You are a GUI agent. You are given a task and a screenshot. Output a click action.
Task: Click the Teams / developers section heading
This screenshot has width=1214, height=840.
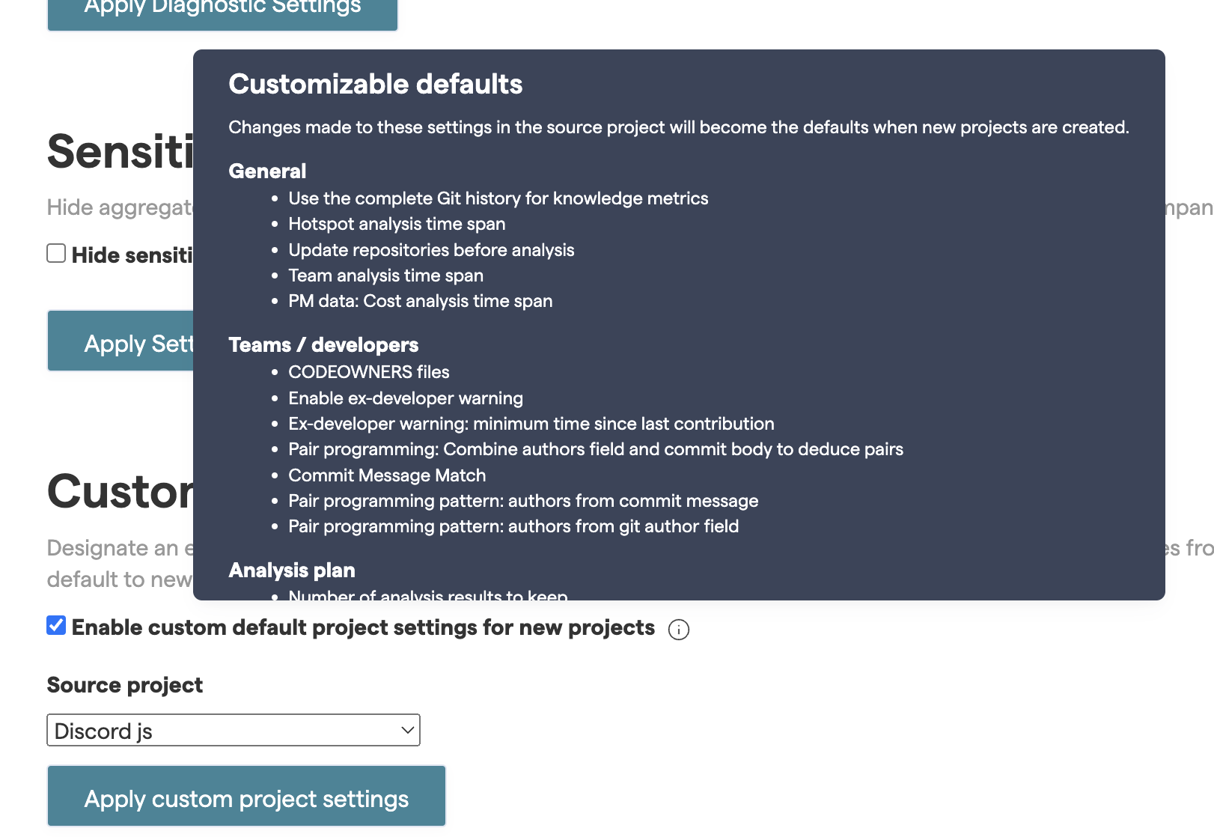323,345
